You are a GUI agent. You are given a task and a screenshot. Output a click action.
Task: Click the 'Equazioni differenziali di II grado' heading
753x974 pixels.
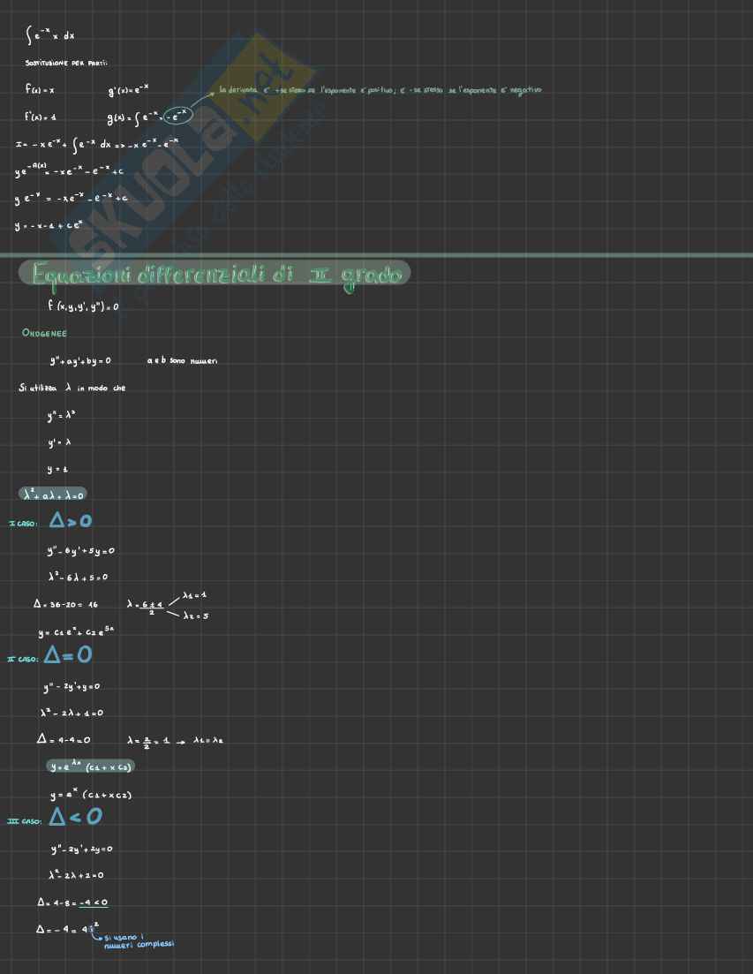(216, 276)
